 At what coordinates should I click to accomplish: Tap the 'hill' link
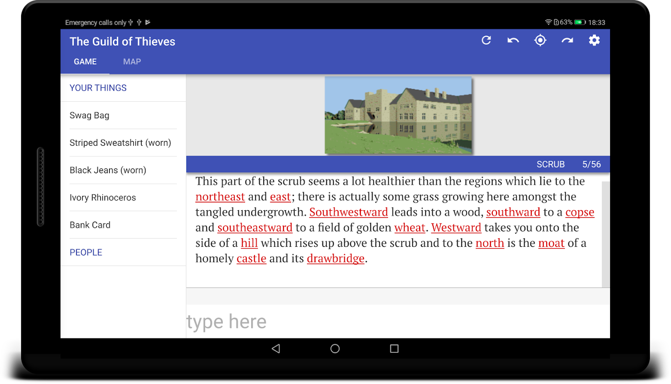tap(249, 243)
